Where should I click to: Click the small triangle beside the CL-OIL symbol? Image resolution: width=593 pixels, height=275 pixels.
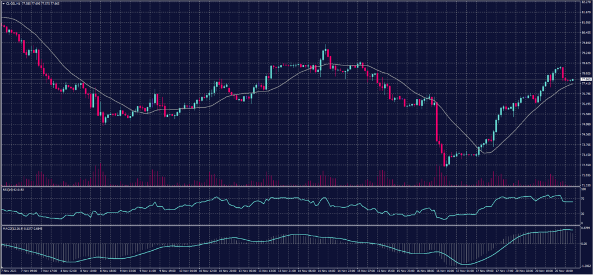(3, 3)
